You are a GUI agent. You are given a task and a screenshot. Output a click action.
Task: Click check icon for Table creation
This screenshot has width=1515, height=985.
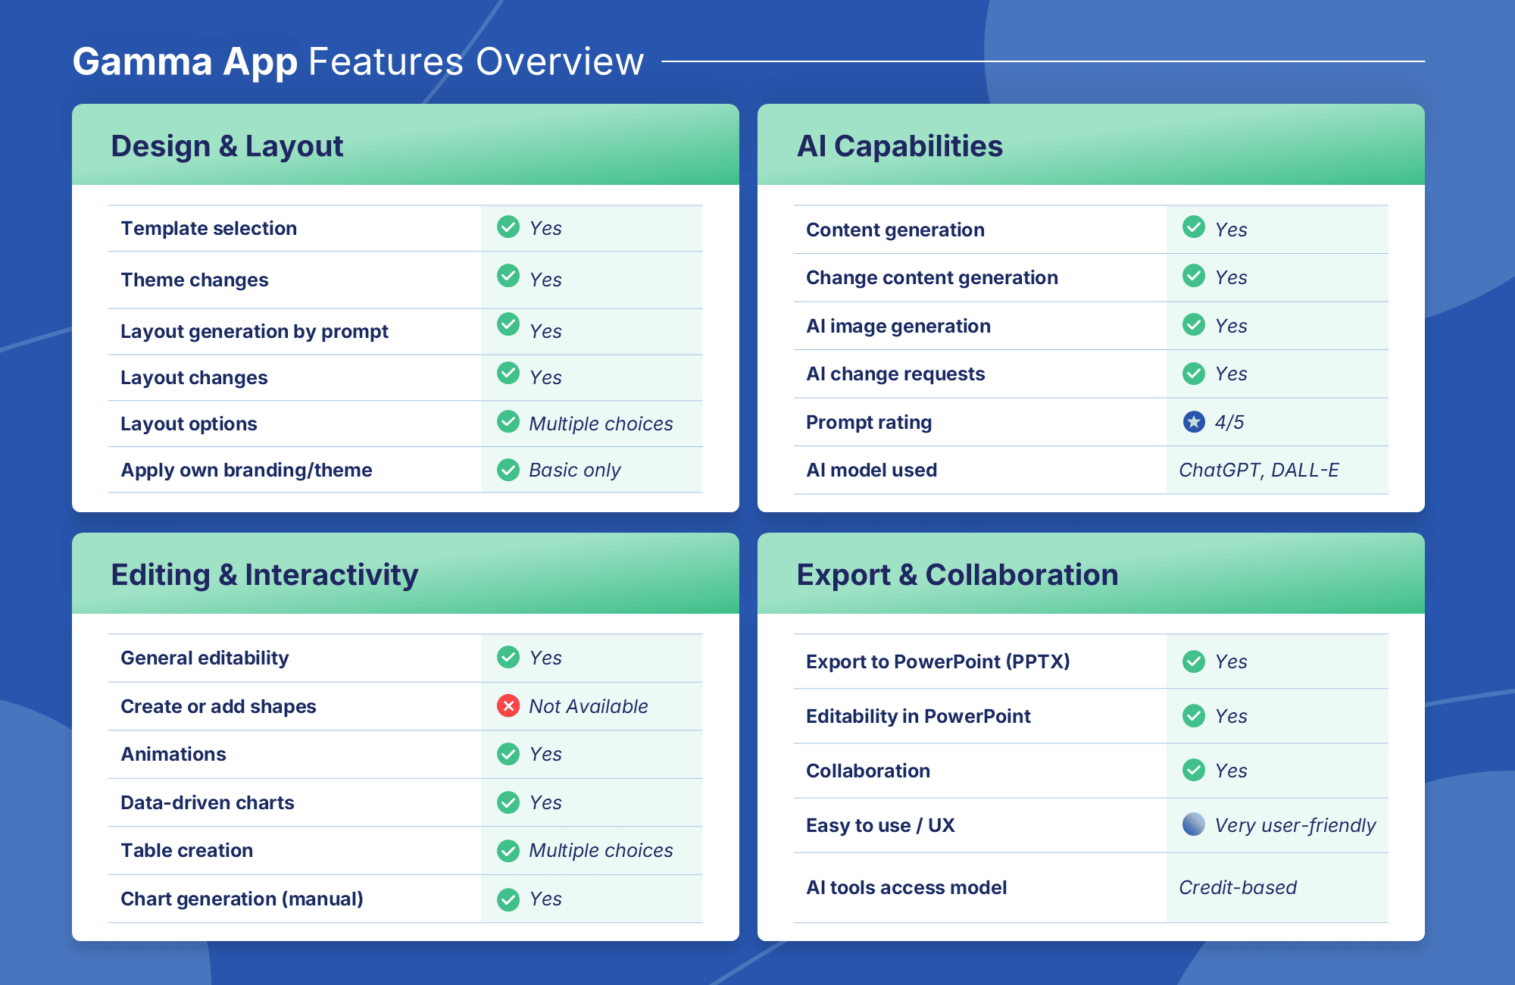[x=508, y=851]
